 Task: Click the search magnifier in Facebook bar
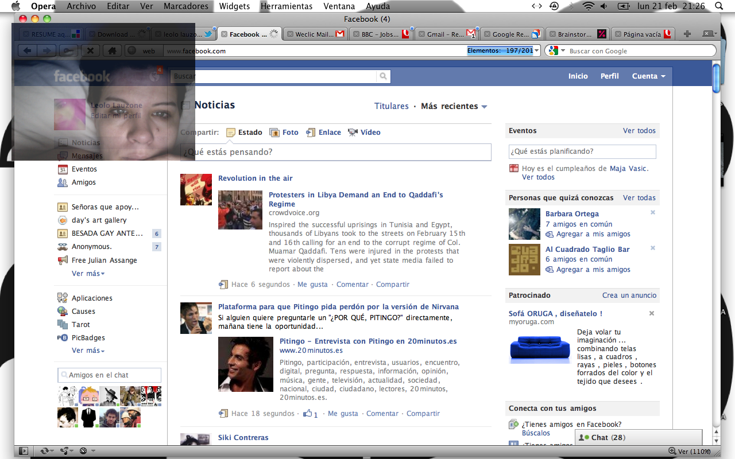tap(383, 76)
